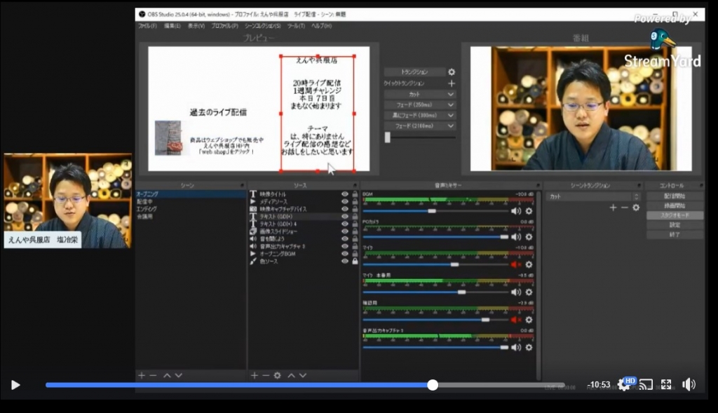This screenshot has height=413, width=718.
Task: Expand the 黒にフェード dropdown arrow
Action: [x=451, y=116]
